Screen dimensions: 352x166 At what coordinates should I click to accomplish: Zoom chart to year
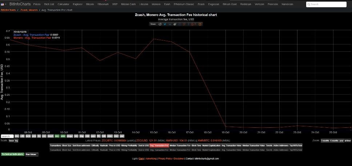pyautogui.click(x=341, y=141)
